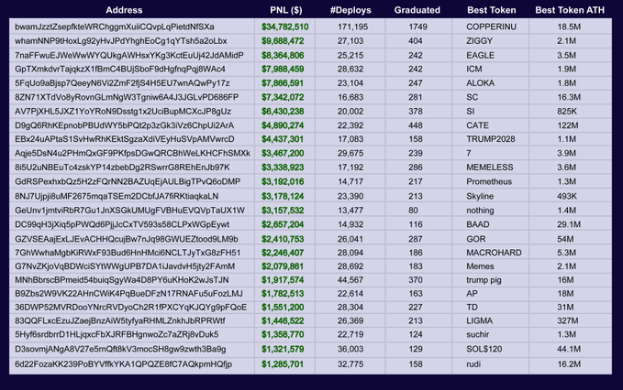Viewport: 623px width, 390px height.
Task: Click the COPPERINU token name
Action: pos(492,27)
